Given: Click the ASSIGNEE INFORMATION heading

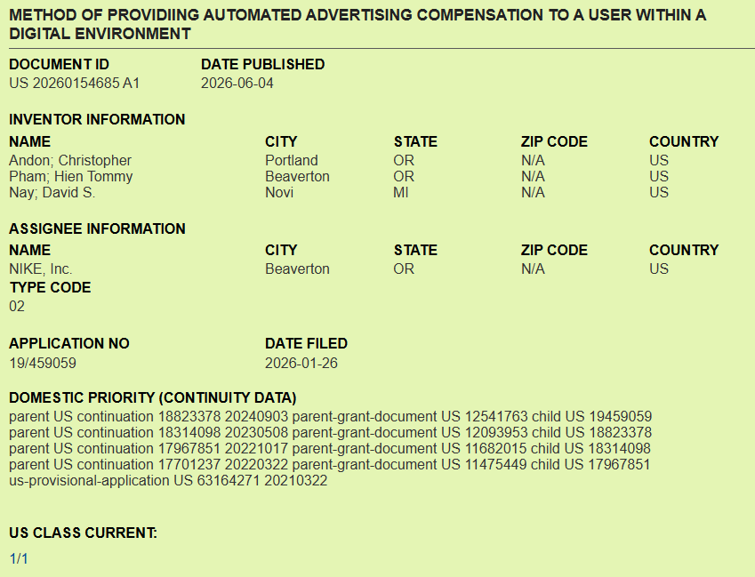Looking at the screenshot, I should click(x=97, y=228).
